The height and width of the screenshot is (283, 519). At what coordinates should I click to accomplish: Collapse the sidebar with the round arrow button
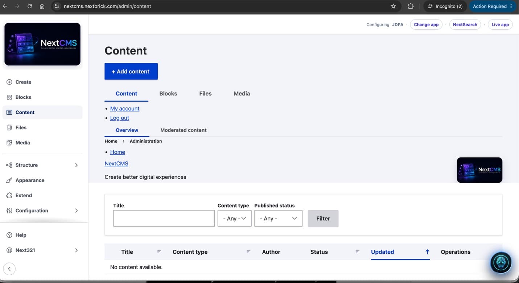pos(9,269)
